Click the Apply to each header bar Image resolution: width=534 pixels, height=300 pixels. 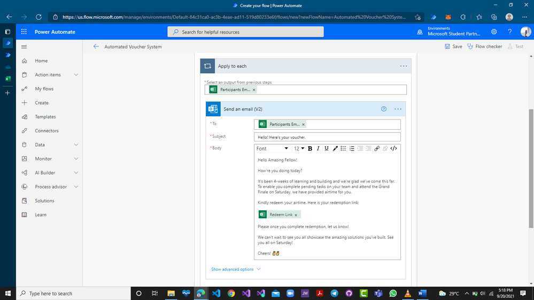[305, 66]
